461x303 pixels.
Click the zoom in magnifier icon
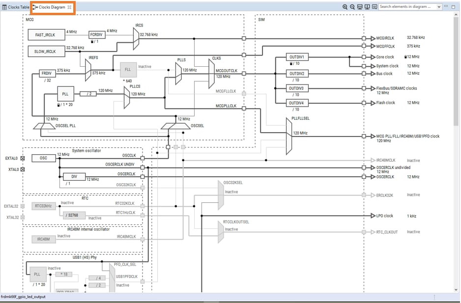345,7
